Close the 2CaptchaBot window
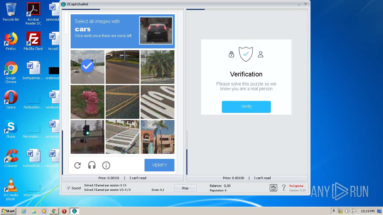The image size is (383, 215). (x=306, y=4)
